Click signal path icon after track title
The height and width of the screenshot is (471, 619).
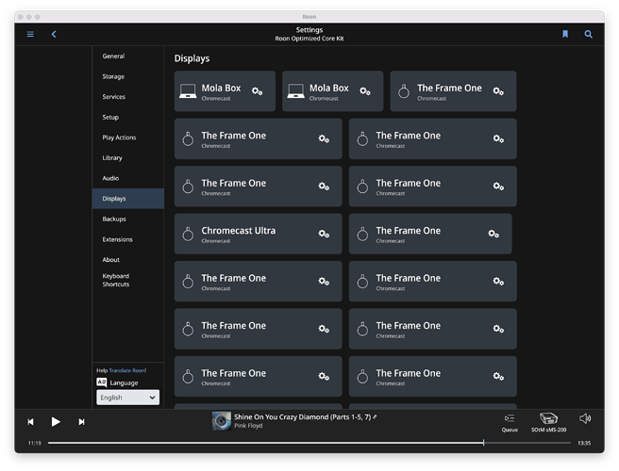coord(375,416)
